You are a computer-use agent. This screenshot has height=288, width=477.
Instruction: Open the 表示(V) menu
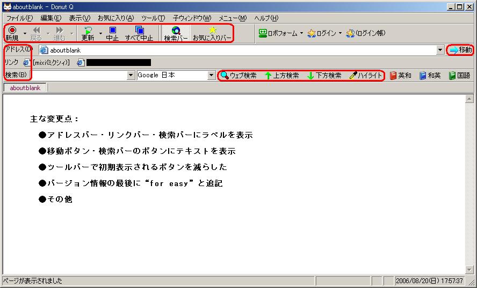click(x=79, y=18)
